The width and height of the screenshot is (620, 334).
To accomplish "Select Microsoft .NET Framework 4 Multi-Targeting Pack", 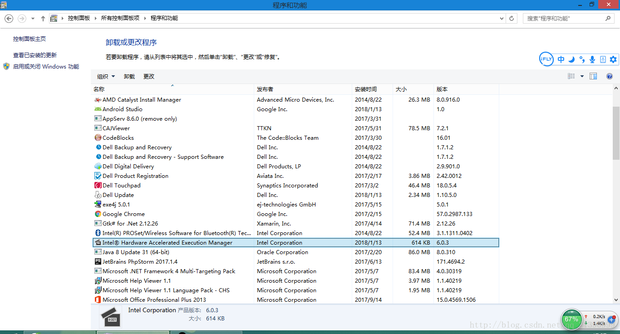I will click(x=295, y=271).
